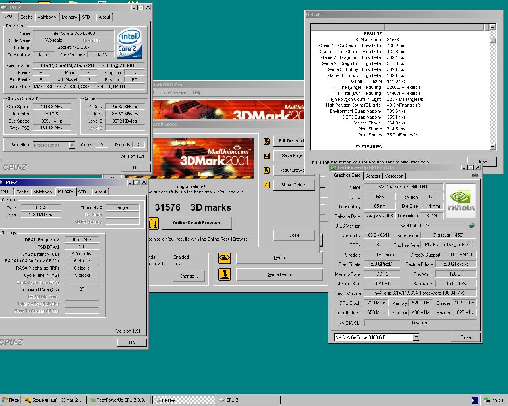The image size is (508, 406).
Task: Switch to the 3DMark2001 taskbar button
Action: [54, 400]
